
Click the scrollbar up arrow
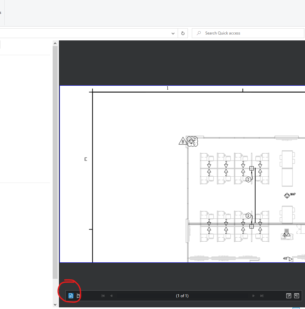click(55, 43)
